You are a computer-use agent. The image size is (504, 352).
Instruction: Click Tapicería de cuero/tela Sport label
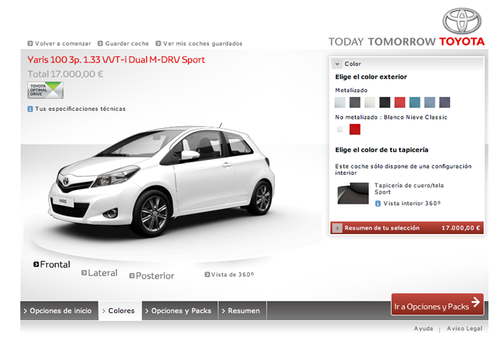(x=409, y=189)
